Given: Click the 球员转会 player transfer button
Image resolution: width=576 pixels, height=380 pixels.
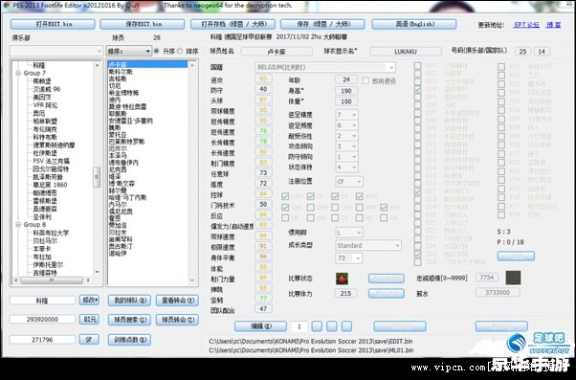Looking at the screenshot, I should (177, 320).
